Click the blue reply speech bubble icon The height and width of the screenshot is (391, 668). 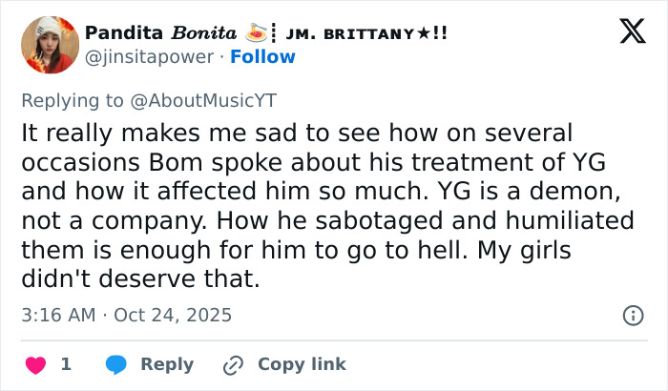(116, 364)
